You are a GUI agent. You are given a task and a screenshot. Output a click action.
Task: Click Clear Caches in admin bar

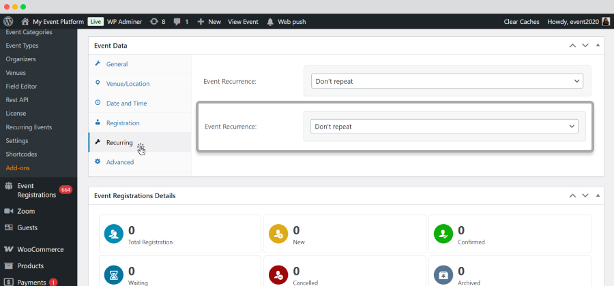pos(521,22)
